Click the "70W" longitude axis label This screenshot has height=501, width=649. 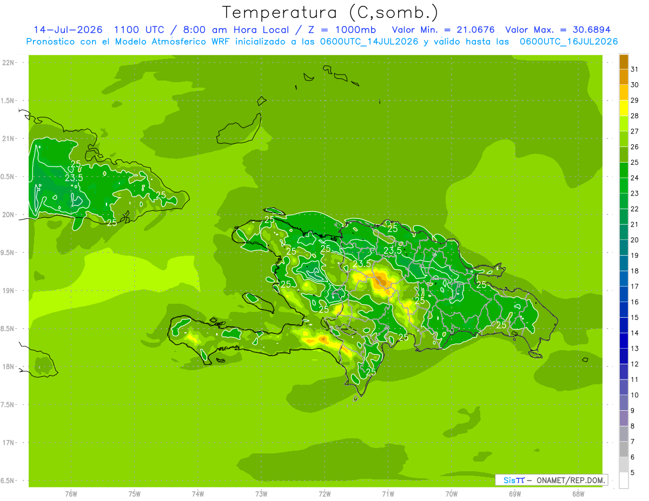(x=452, y=494)
